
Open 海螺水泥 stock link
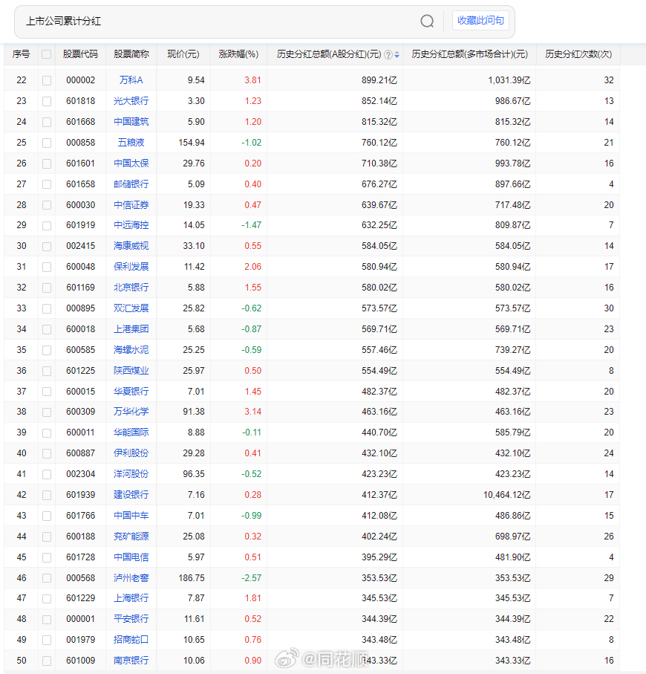(131, 350)
